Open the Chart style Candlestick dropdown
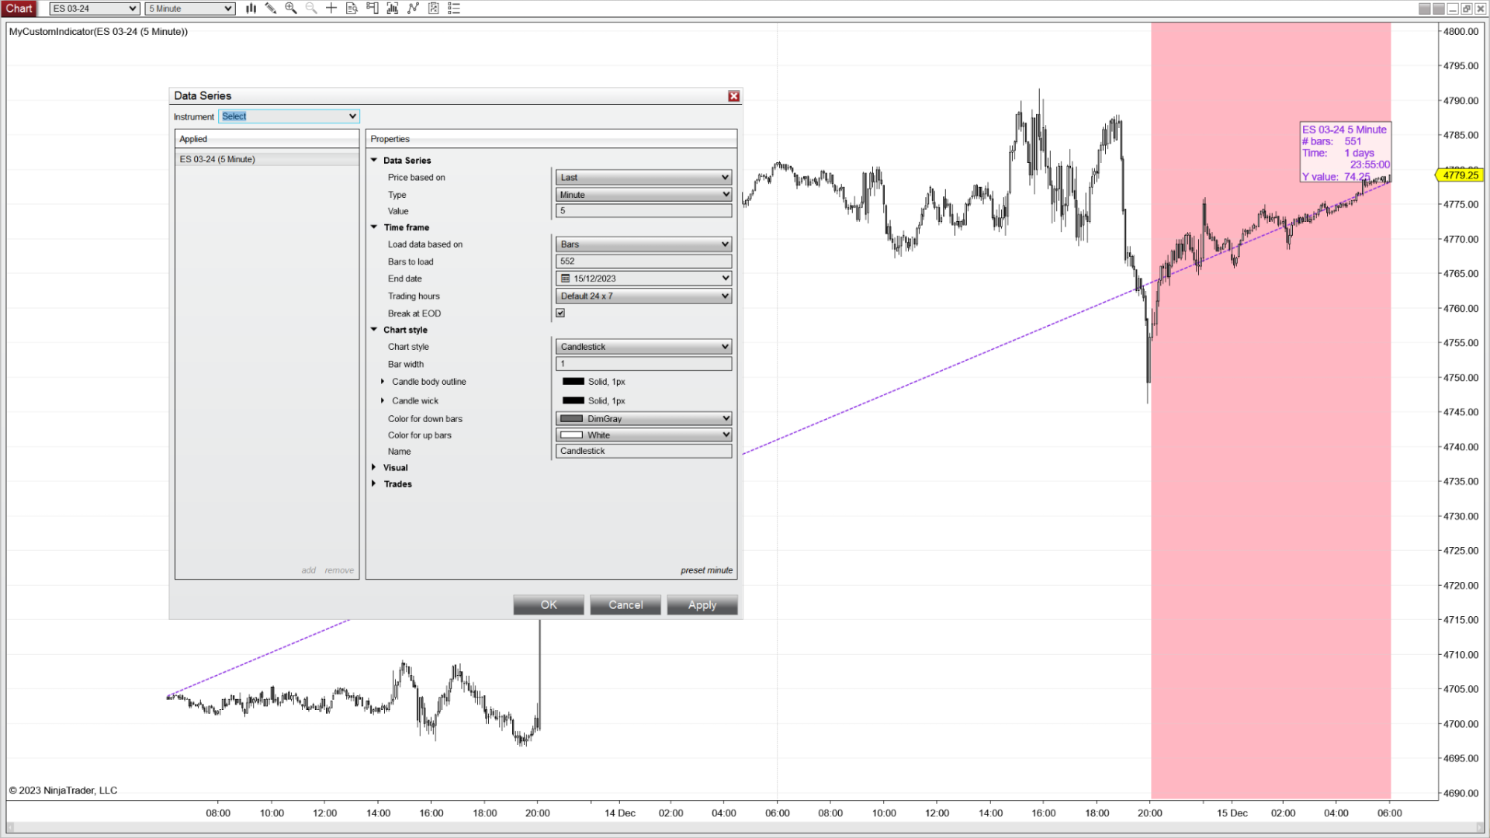1490x838 pixels. (x=643, y=347)
